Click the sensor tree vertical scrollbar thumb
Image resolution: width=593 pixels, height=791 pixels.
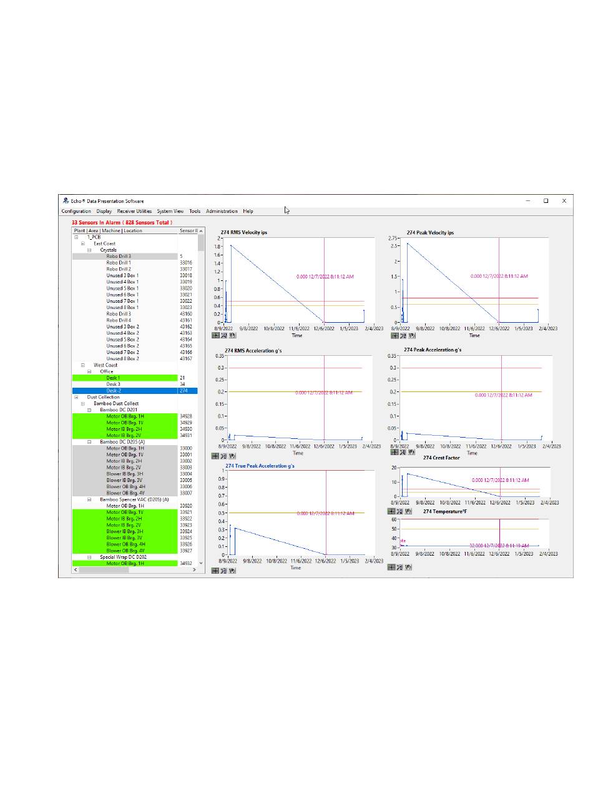tap(201, 242)
